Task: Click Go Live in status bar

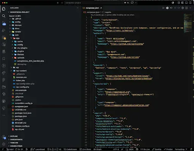Action: pyautogui.click(x=145, y=149)
